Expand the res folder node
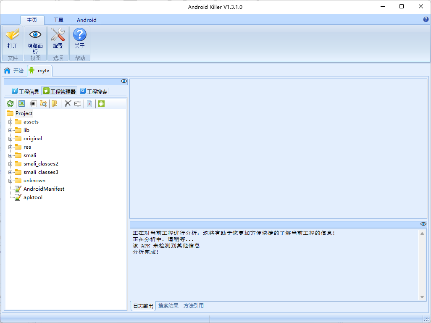Image resolution: width=431 pixels, height=323 pixels. tap(10, 147)
